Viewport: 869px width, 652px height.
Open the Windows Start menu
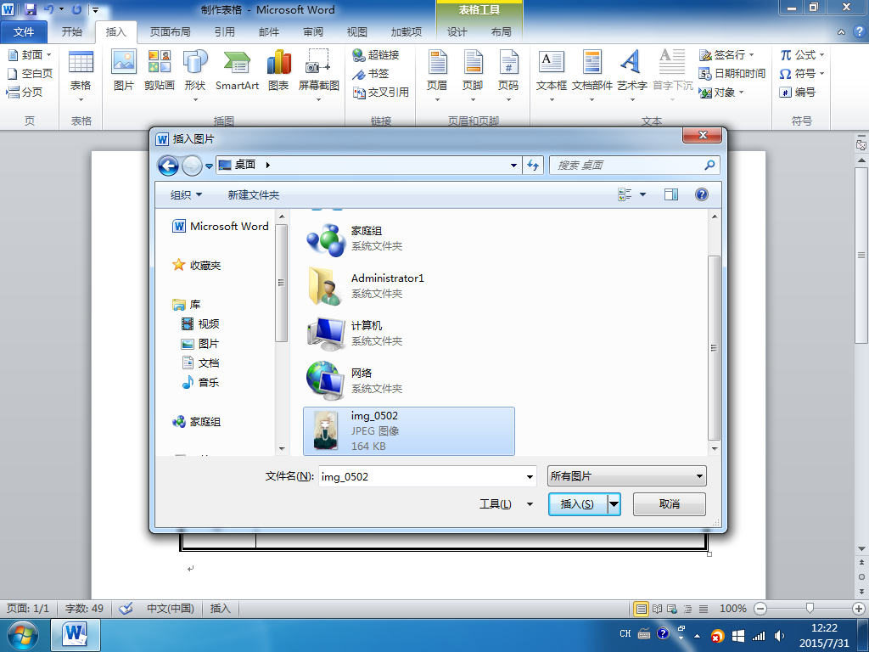click(x=23, y=635)
